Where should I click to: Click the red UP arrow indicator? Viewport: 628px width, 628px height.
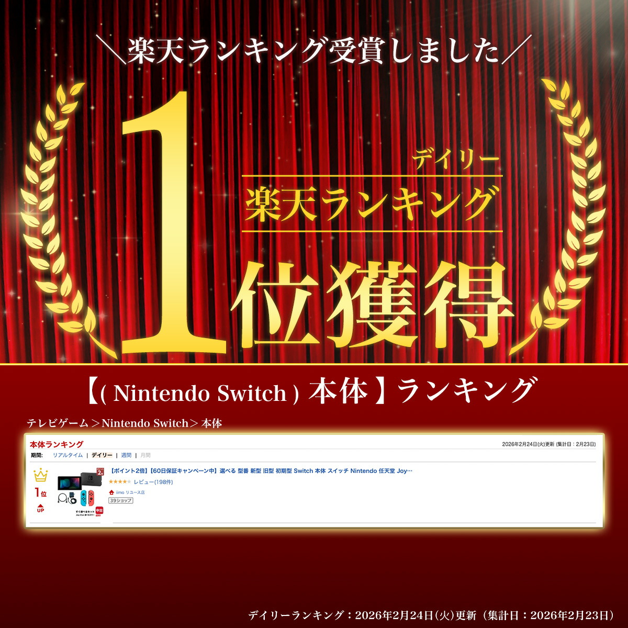click(x=41, y=508)
